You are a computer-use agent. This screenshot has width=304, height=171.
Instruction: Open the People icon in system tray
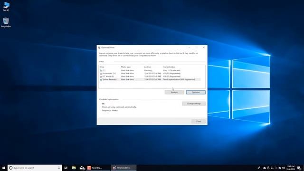[259, 168]
